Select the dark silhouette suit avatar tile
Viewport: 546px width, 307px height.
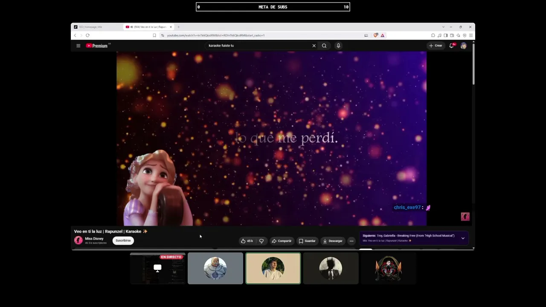coord(331,268)
